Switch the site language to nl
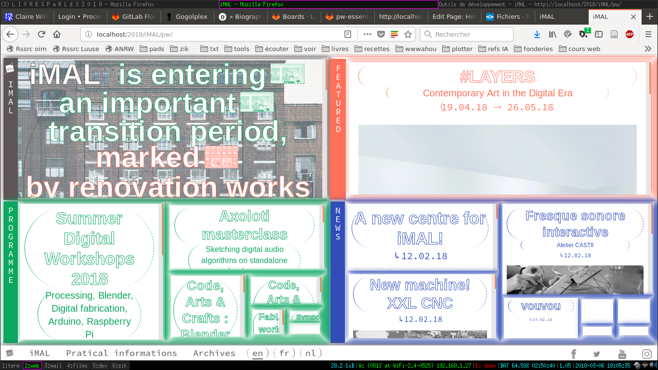The height and width of the screenshot is (370, 658). tap(311, 353)
